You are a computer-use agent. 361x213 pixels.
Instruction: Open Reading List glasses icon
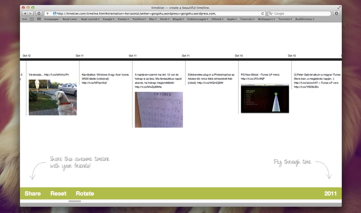click(x=25, y=19)
